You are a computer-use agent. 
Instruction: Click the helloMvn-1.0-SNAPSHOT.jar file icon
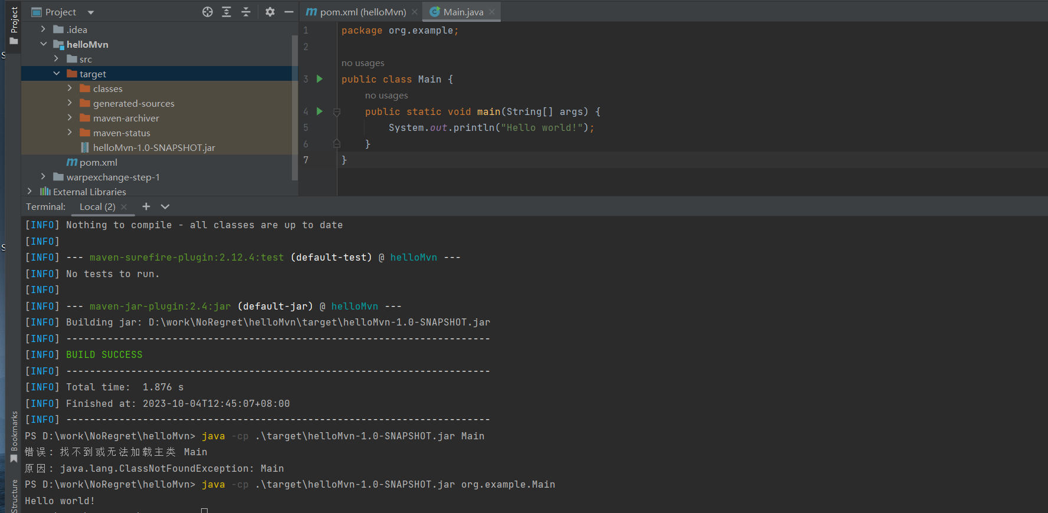coord(85,147)
